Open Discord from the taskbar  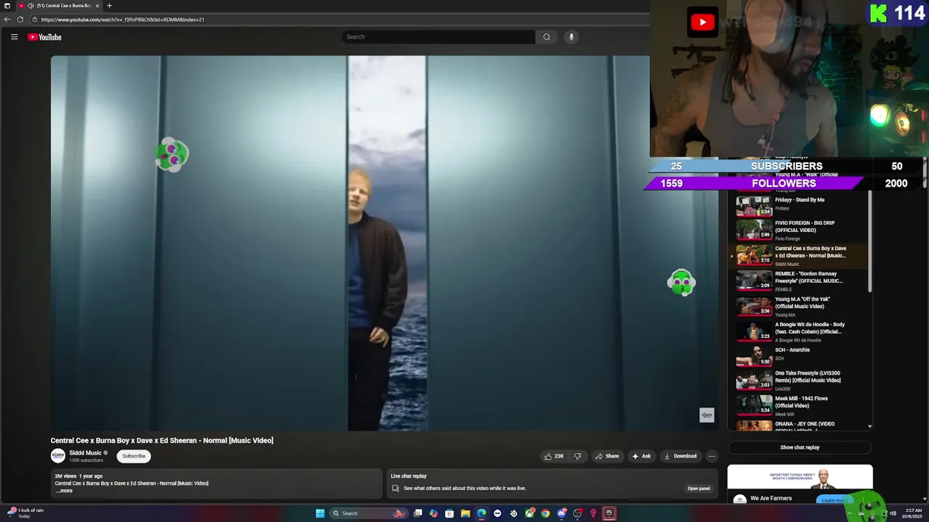pyautogui.click(x=561, y=513)
